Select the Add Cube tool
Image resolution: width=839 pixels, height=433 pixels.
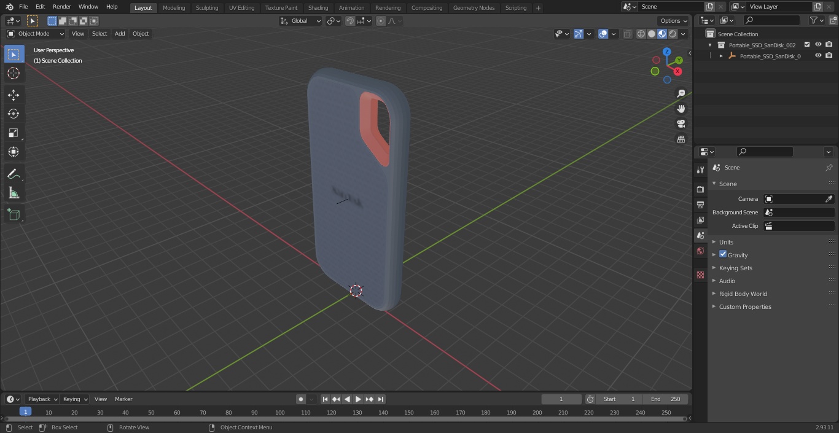pos(14,215)
